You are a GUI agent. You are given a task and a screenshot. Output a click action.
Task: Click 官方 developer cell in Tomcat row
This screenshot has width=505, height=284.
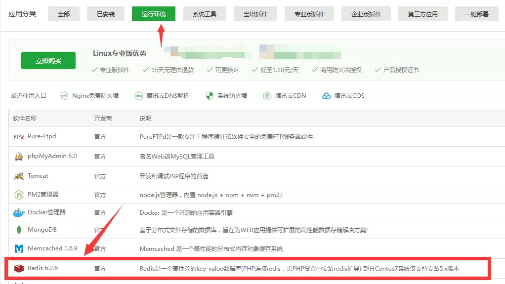click(x=100, y=176)
